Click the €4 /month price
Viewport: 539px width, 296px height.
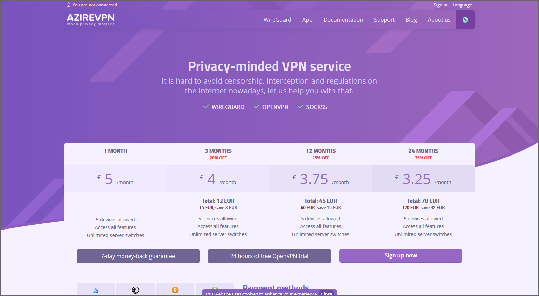tap(218, 179)
